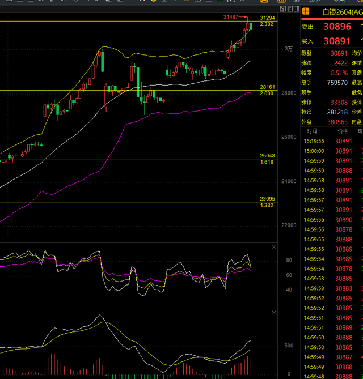
Task: Click the orange plus icon beside 白银2604
Action: pos(306,11)
